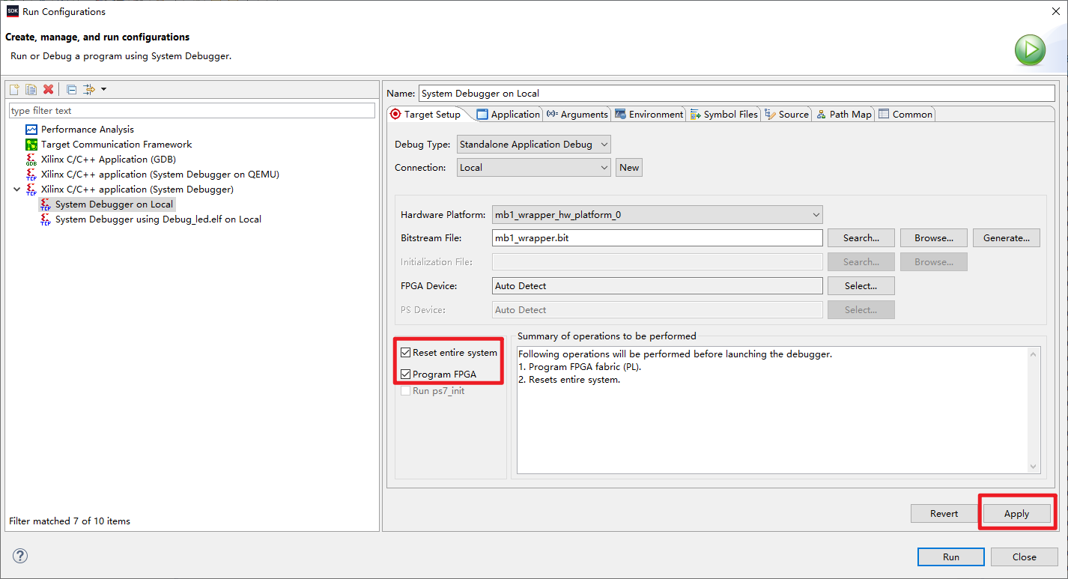Screen dimensions: 1068x579
Task: Switch to the Application tab
Action: (509, 115)
